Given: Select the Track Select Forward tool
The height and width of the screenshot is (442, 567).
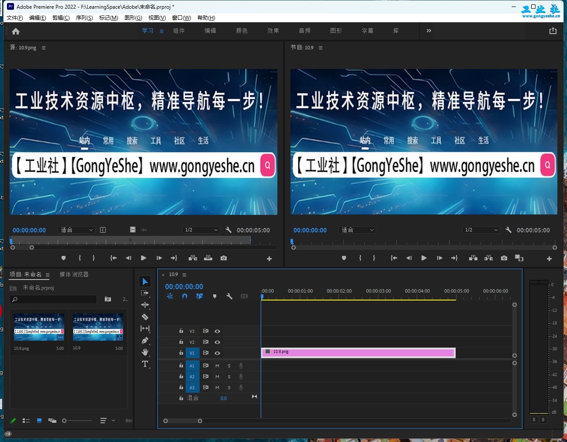Looking at the screenshot, I should click(x=145, y=293).
